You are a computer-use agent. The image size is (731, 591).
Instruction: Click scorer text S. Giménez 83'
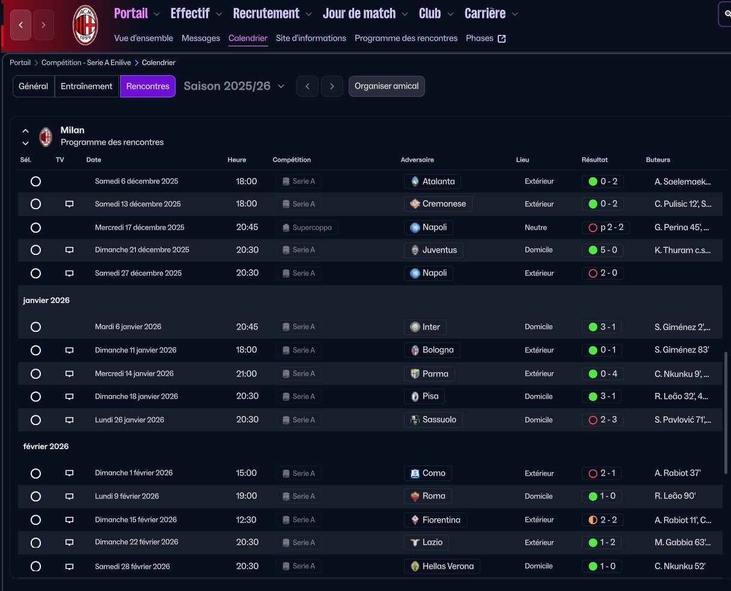point(681,351)
